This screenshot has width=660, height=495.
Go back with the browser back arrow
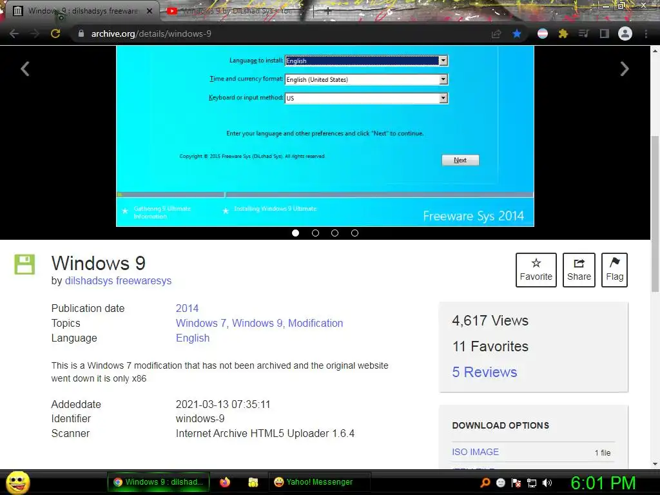pos(14,34)
